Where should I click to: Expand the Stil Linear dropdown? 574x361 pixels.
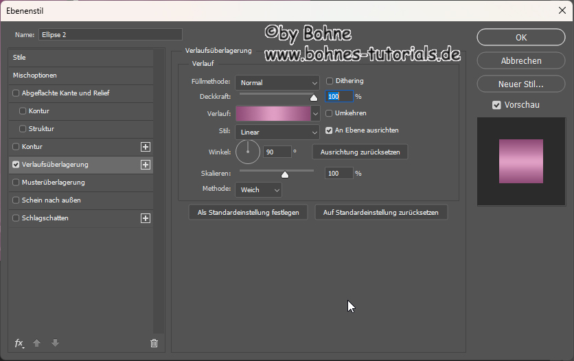[277, 132]
